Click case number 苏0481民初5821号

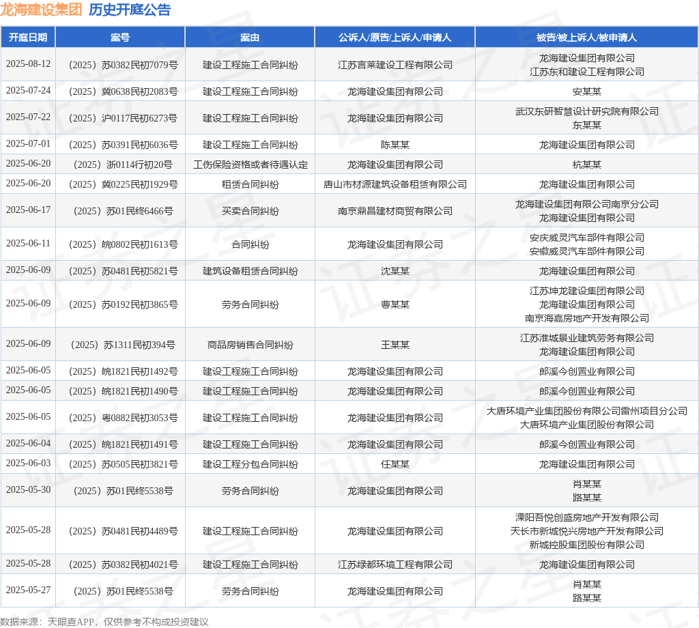(x=123, y=271)
